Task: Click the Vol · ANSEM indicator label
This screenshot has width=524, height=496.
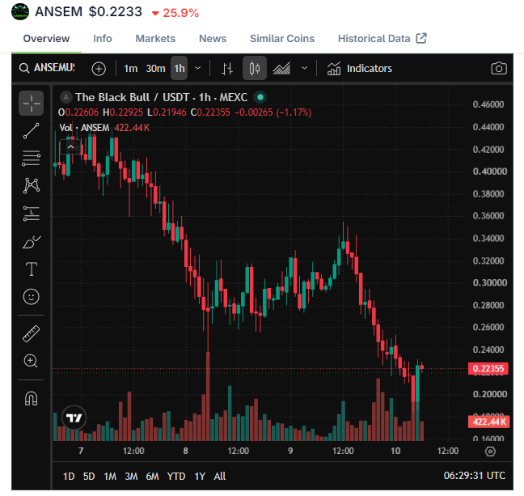Action: [x=84, y=128]
